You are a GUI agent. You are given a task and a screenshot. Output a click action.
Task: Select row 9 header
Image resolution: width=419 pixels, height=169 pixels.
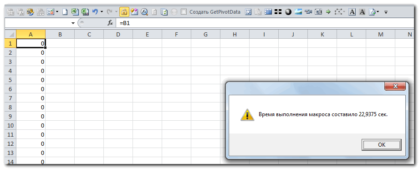coord(10,116)
